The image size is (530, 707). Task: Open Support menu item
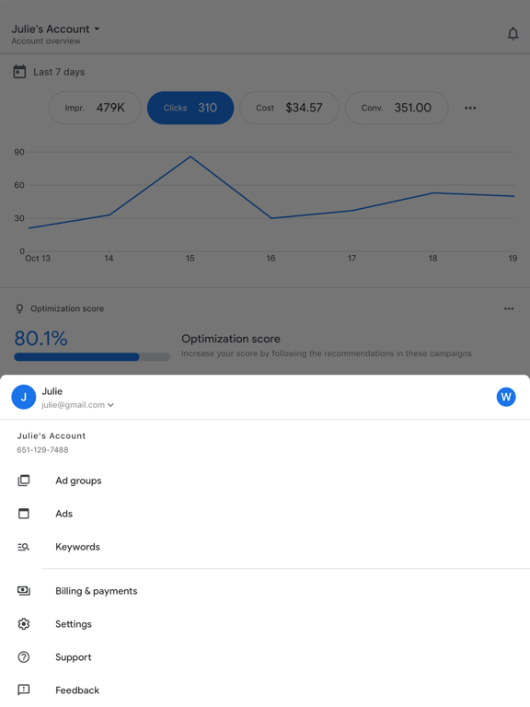pyautogui.click(x=265, y=657)
